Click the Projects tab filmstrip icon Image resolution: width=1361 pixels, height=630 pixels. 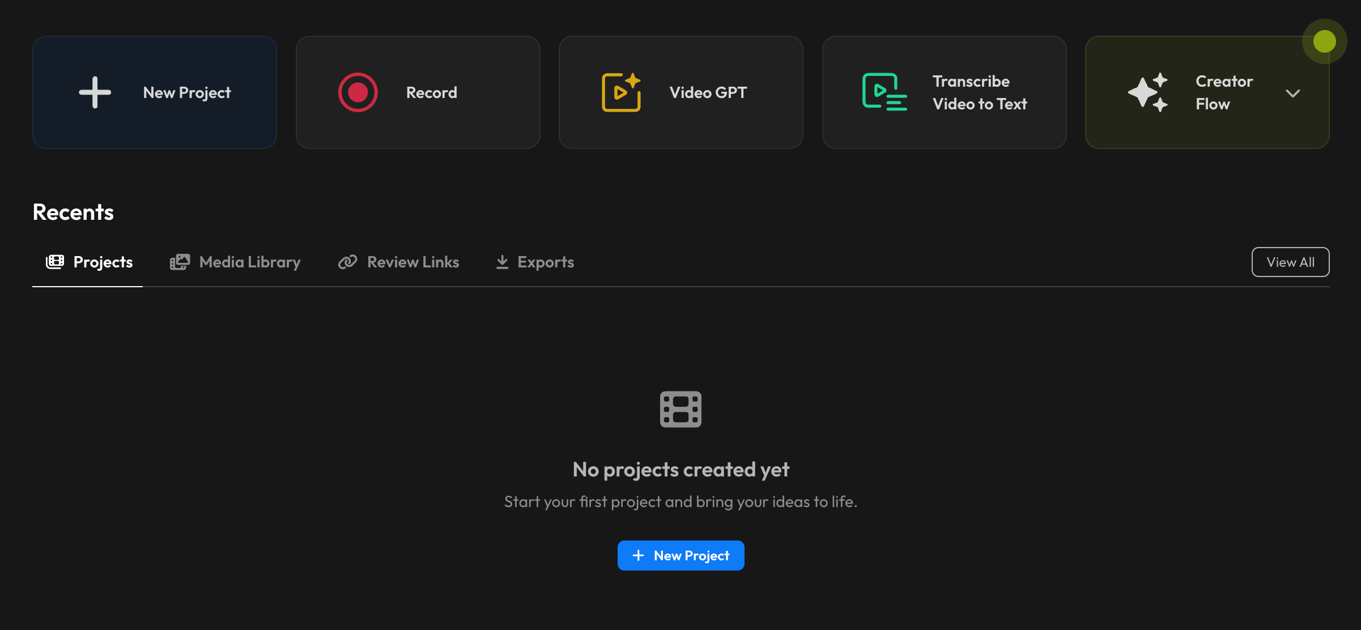tap(55, 262)
